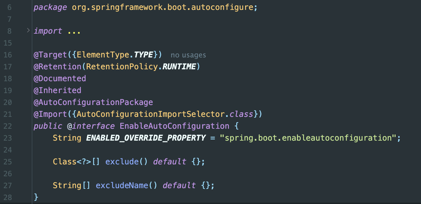Open the "no usages" inlay hint
The width and height of the screenshot is (421, 204).
[x=188, y=55]
